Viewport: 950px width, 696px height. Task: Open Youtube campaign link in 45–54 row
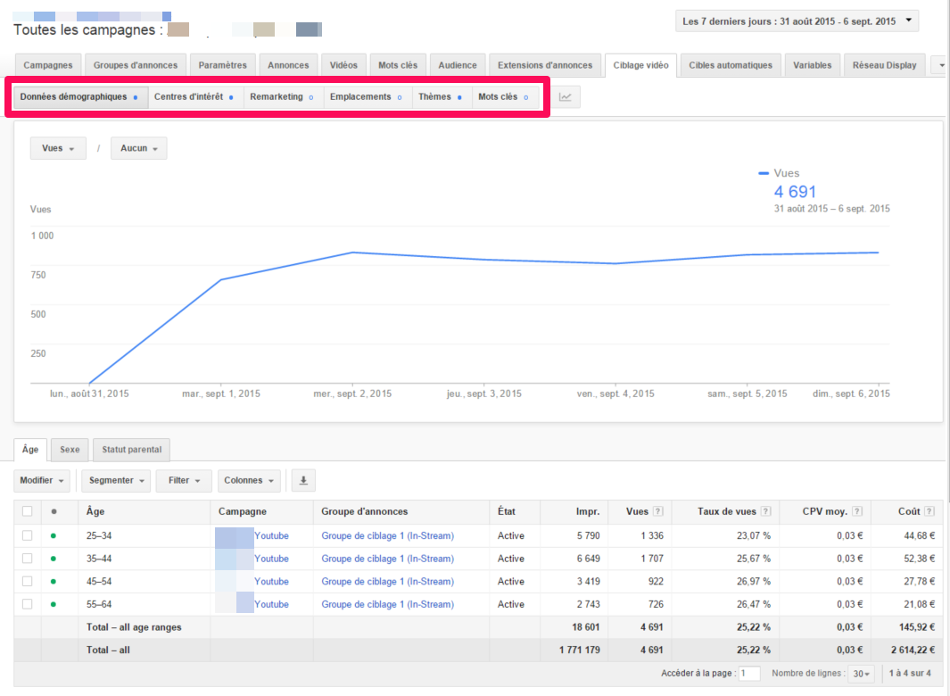(271, 582)
